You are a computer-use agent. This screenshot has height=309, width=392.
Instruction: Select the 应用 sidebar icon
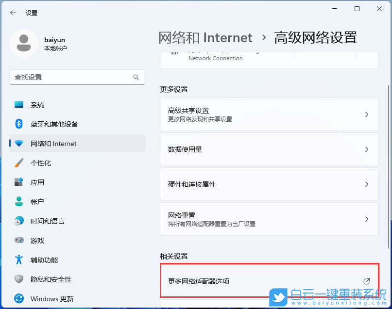18,182
